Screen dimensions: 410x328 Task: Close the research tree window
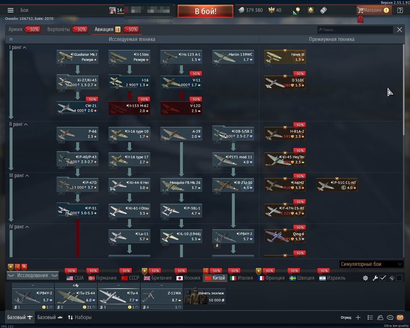tap(399, 29)
